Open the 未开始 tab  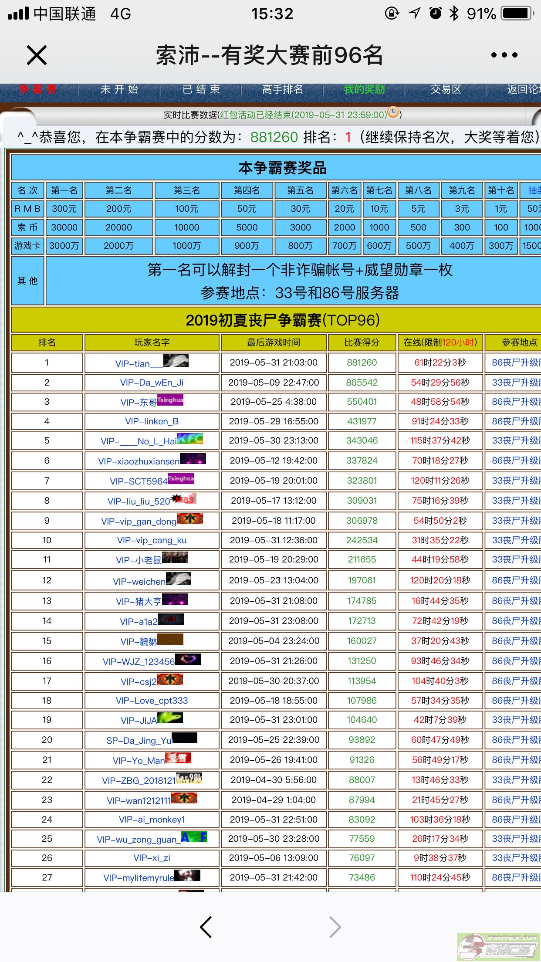click(119, 90)
